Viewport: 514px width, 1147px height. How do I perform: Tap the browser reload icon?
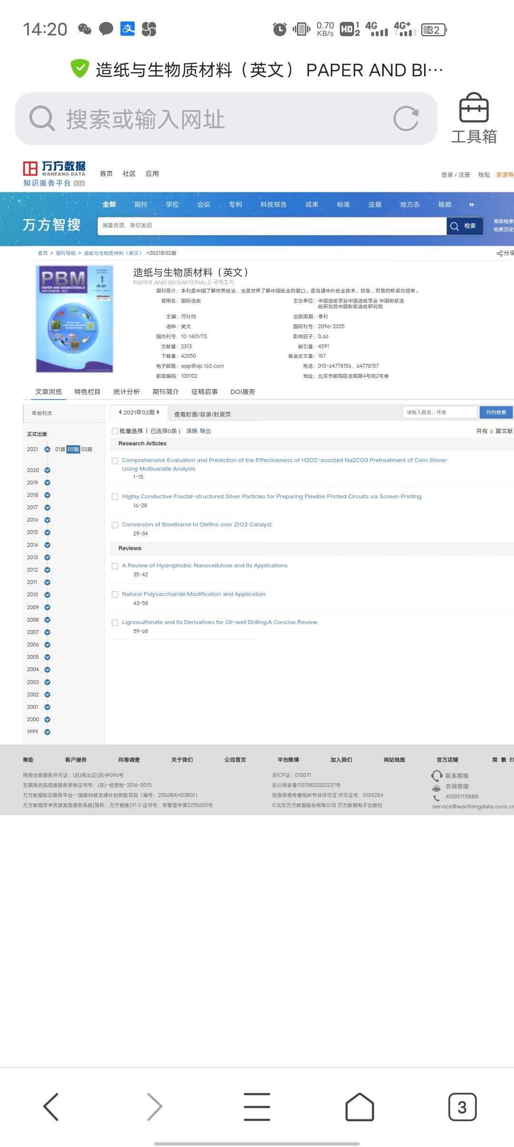[x=405, y=119]
